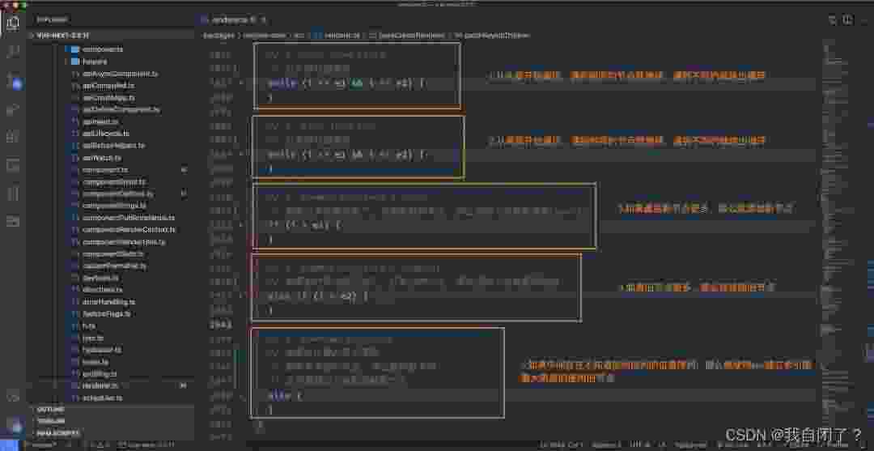Open scheduler.ts in the file tree

(x=103, y=398)
